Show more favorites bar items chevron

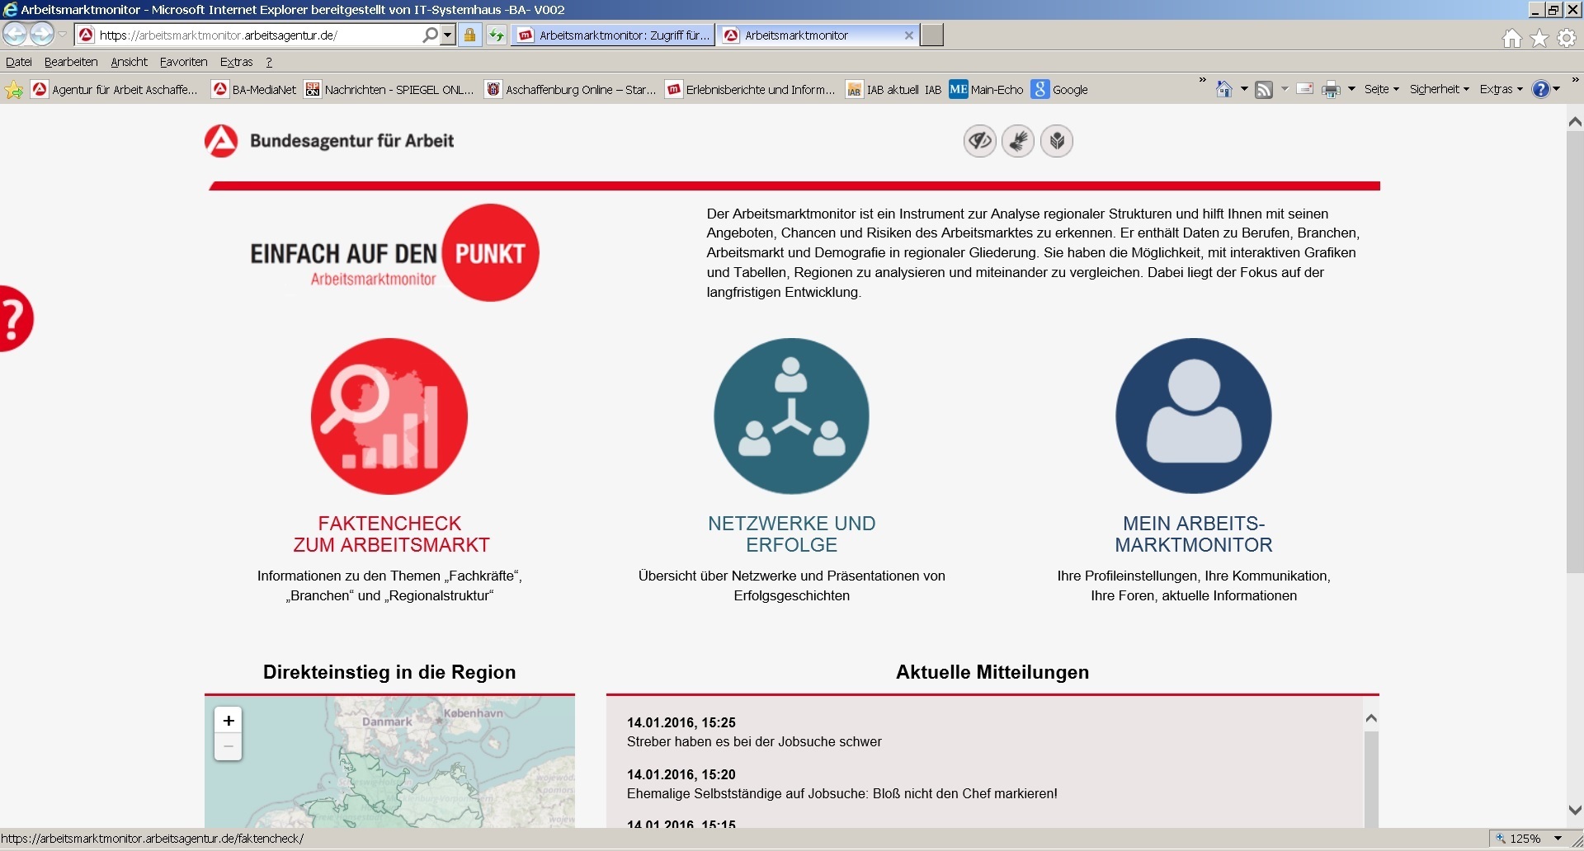tap(1202, 80)
